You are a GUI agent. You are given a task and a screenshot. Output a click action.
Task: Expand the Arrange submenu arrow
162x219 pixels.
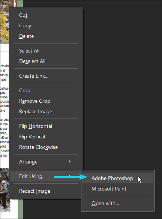[70, 162]
